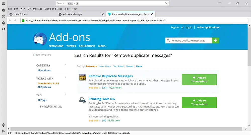The height and width of the screenshot is (135, 251).
Task: Expand the TAG filter chevron
Action: 66,94
